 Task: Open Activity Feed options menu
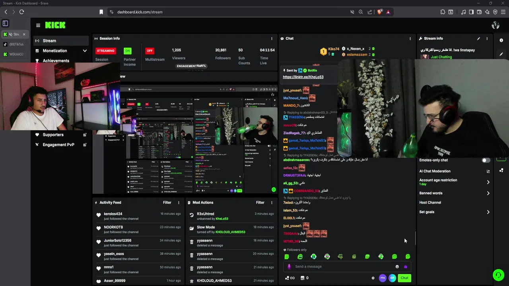click(179, 203)
